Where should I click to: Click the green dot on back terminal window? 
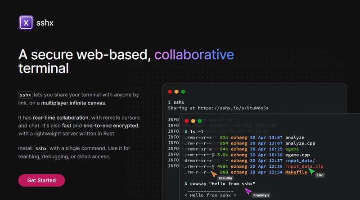183,91
